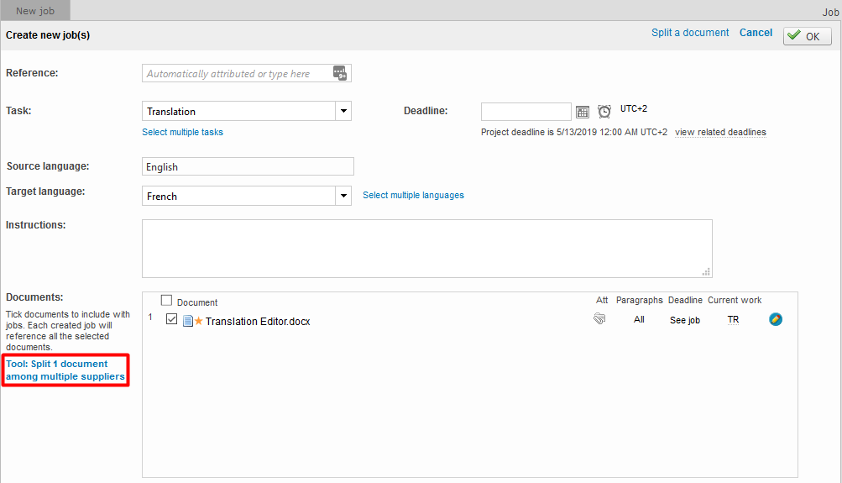Click the round blue editor icon

pyautogui.click(x=776, y=319)
